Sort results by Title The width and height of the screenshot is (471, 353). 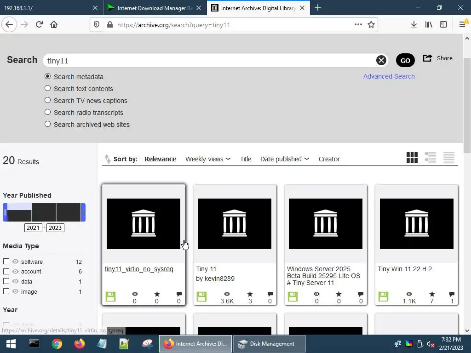click(246, 159)
